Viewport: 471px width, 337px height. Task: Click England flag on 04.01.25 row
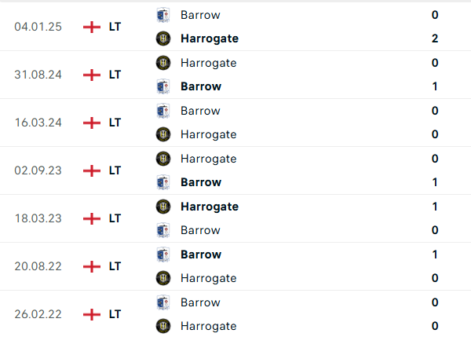(92, 27)
